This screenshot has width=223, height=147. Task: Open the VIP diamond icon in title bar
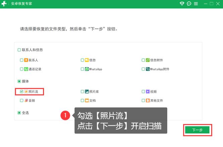(182, 4)
